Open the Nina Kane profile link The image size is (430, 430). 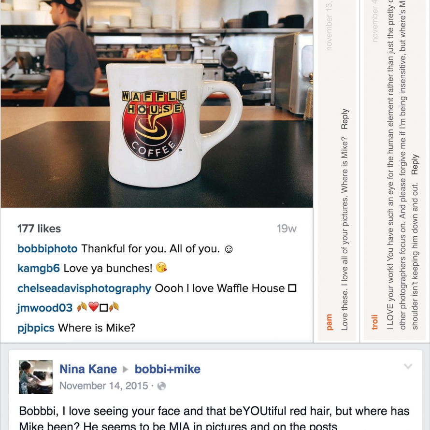pos(88,369)
